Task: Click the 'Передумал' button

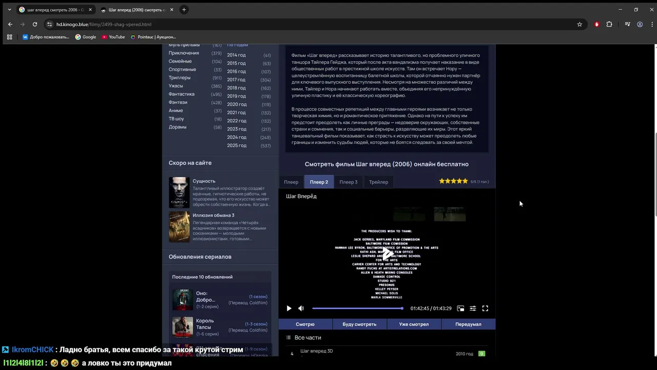Action: 468,324
